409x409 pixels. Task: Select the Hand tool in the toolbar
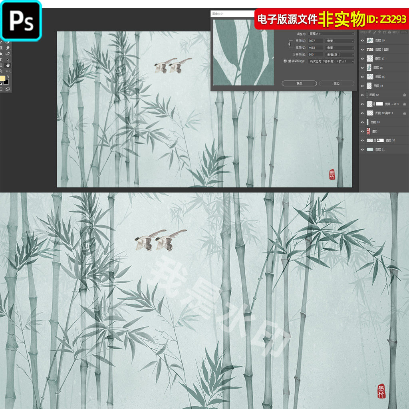[8, 65]
